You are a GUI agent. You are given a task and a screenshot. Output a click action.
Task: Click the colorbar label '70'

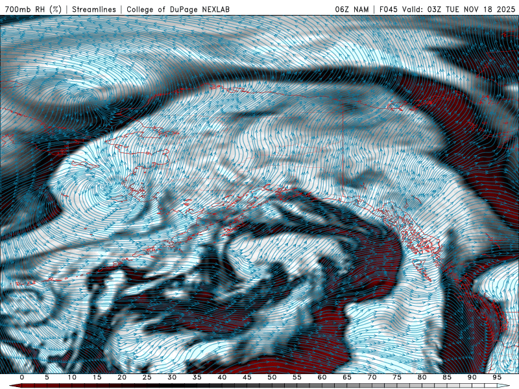click(372, 377)
